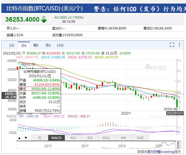Click the 2022/1 axis label

pos(126,113)
